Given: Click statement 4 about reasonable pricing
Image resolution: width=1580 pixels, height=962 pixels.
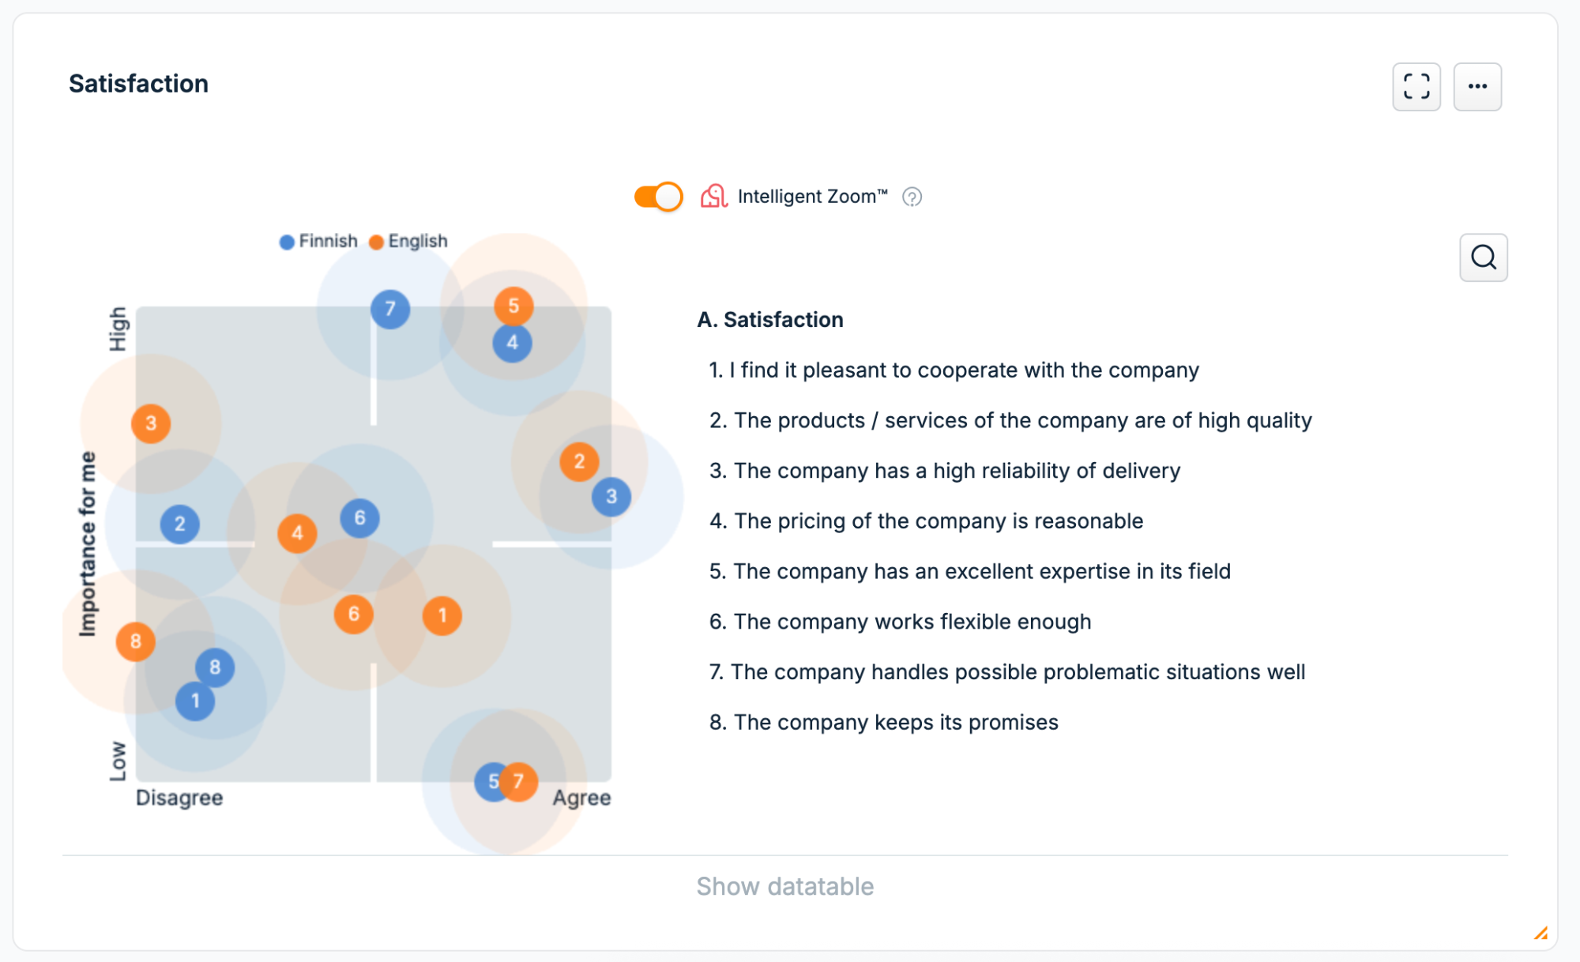Looking at the screenshot, I should 926,521.
